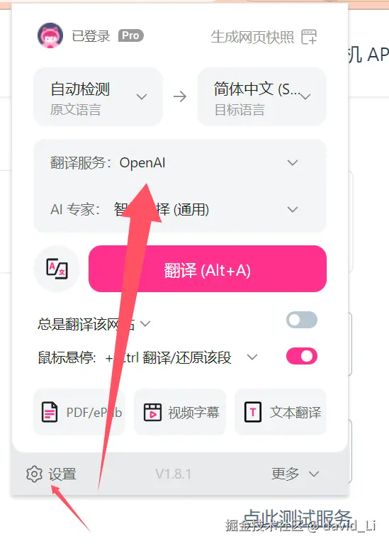Click the text translation (文本翻译) T icon
Image resolution: width=389 pixels, height=546 pixels.
pyautogui.click(x=253, y=412)
